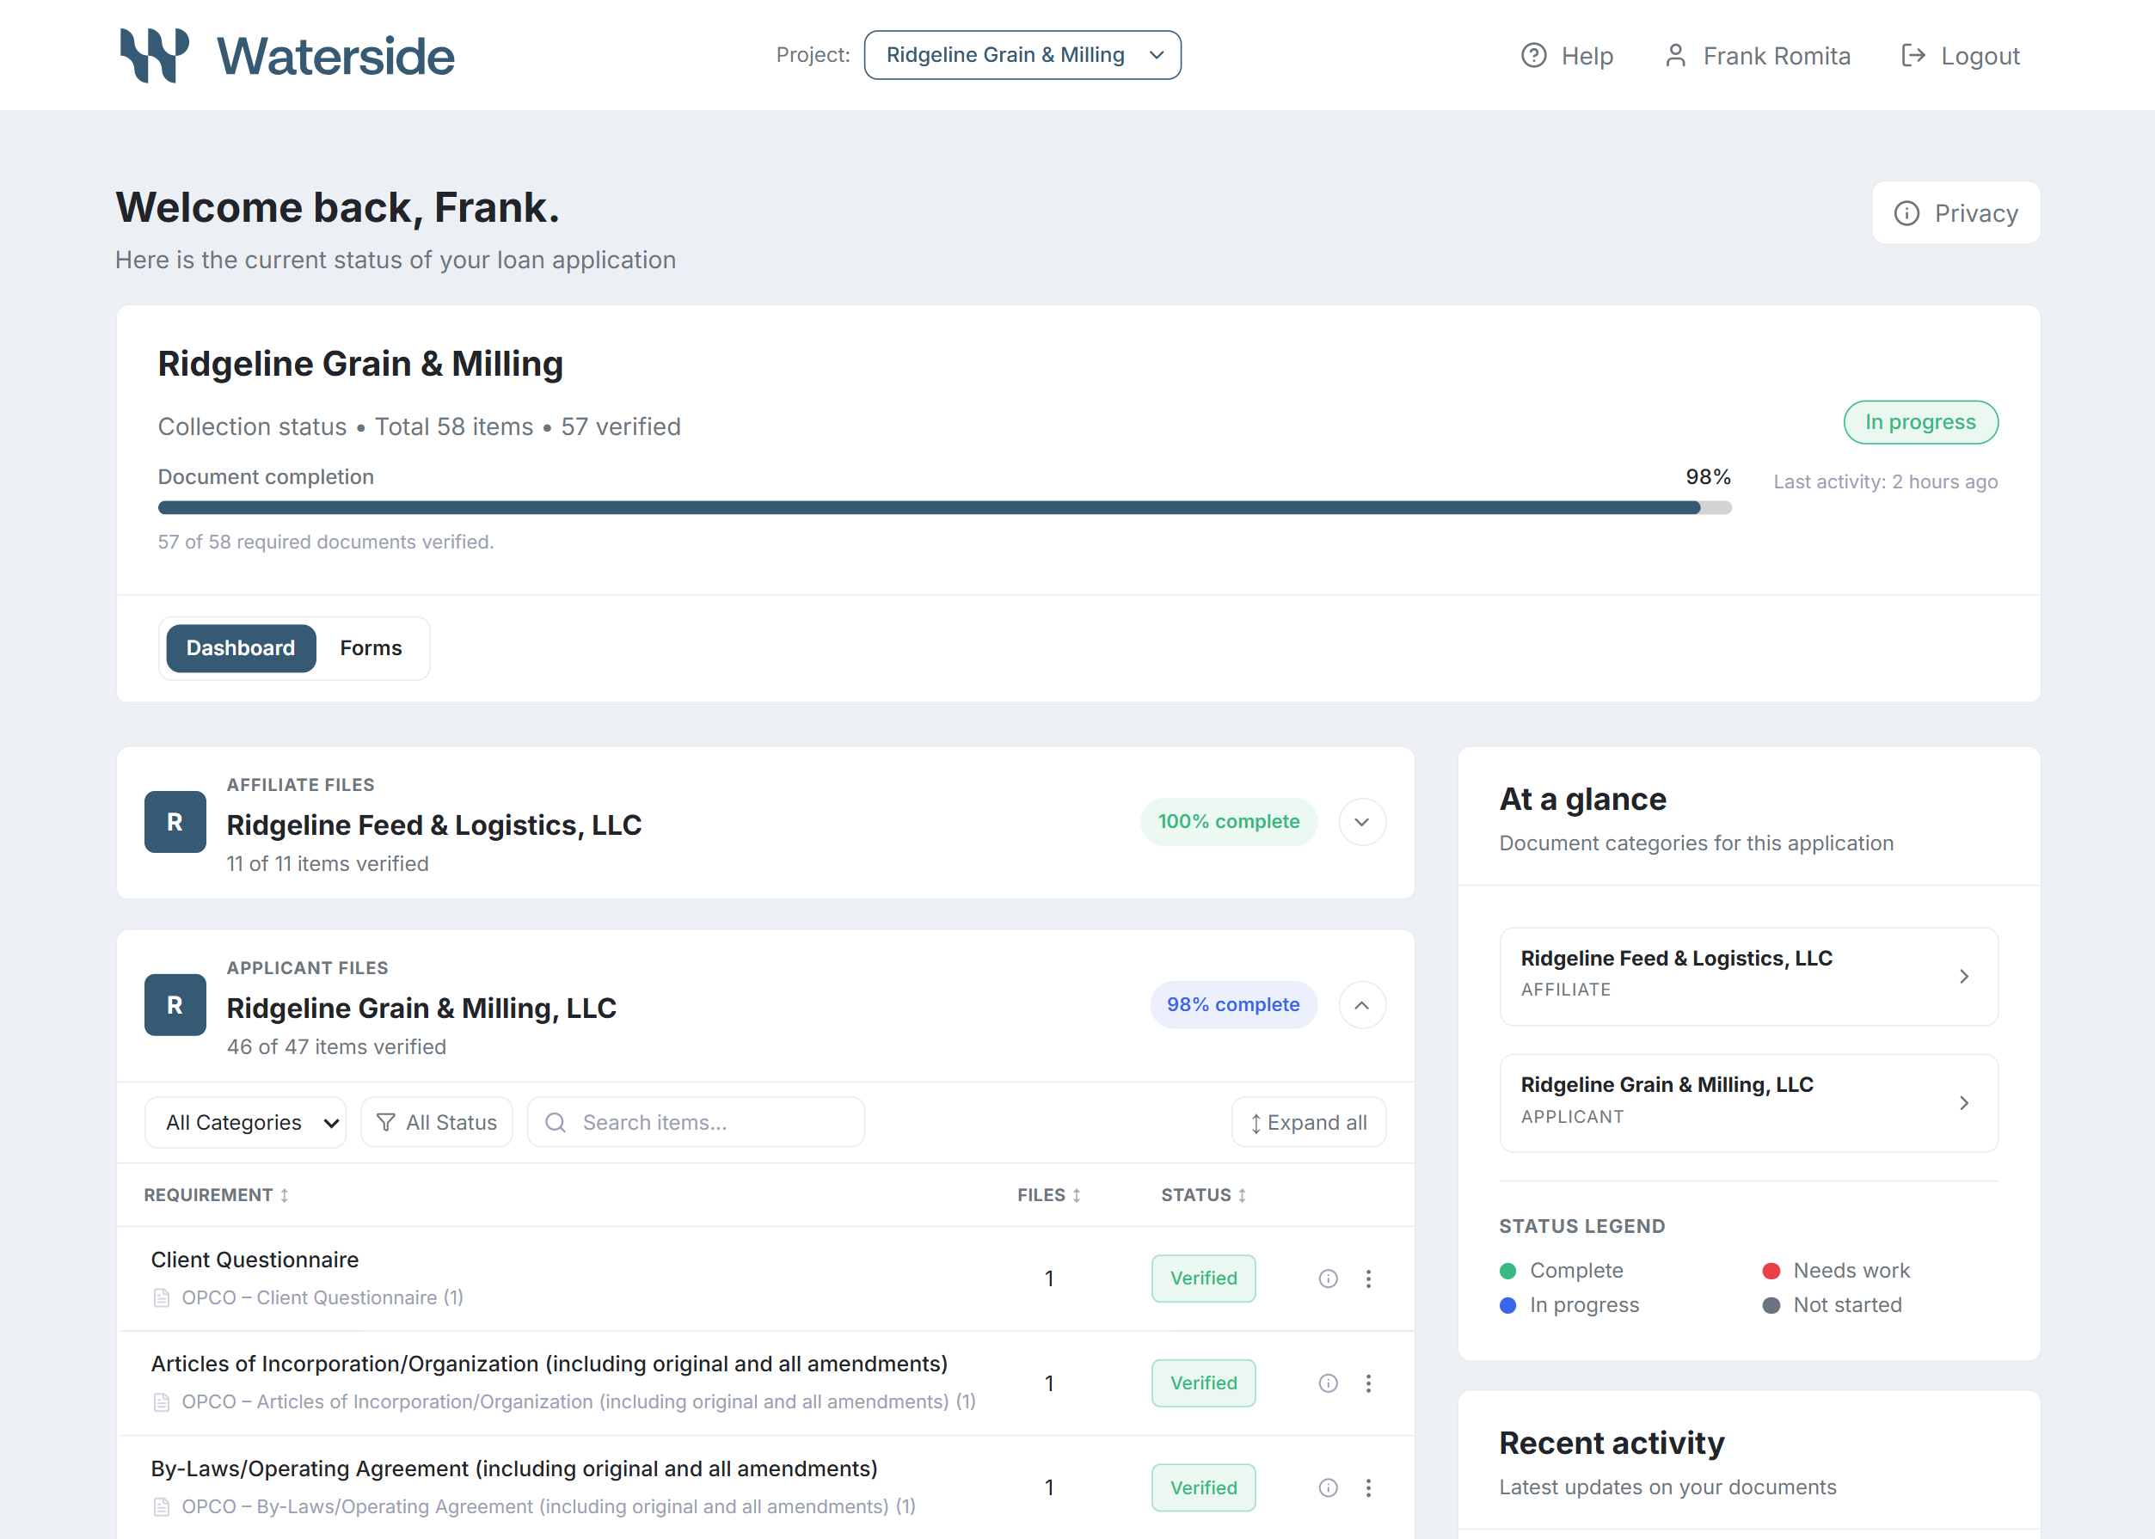Select the Dashboard tab

click(240, 648)
